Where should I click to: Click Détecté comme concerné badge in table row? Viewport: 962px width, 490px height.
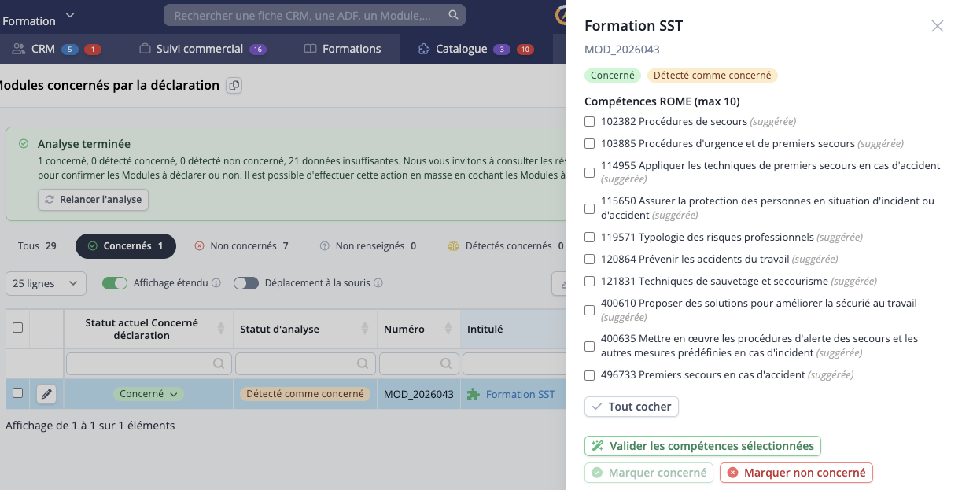305,394
